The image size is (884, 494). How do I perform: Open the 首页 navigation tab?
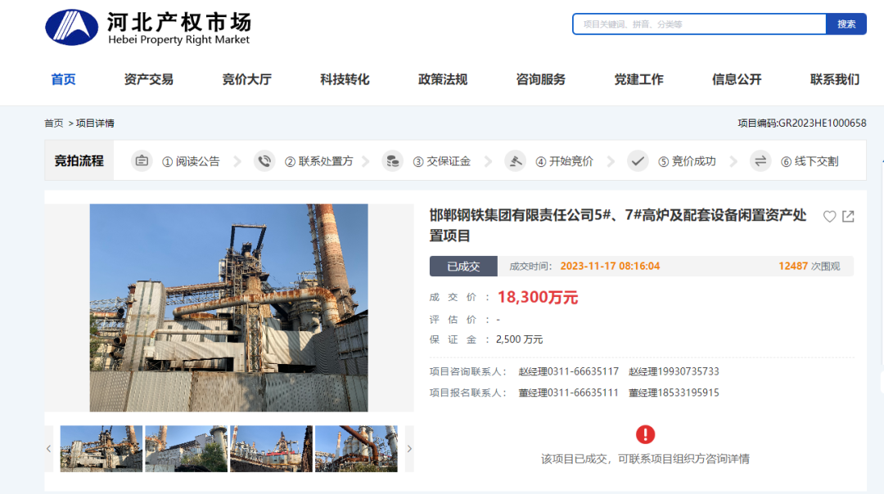click(x=63, y=79)
